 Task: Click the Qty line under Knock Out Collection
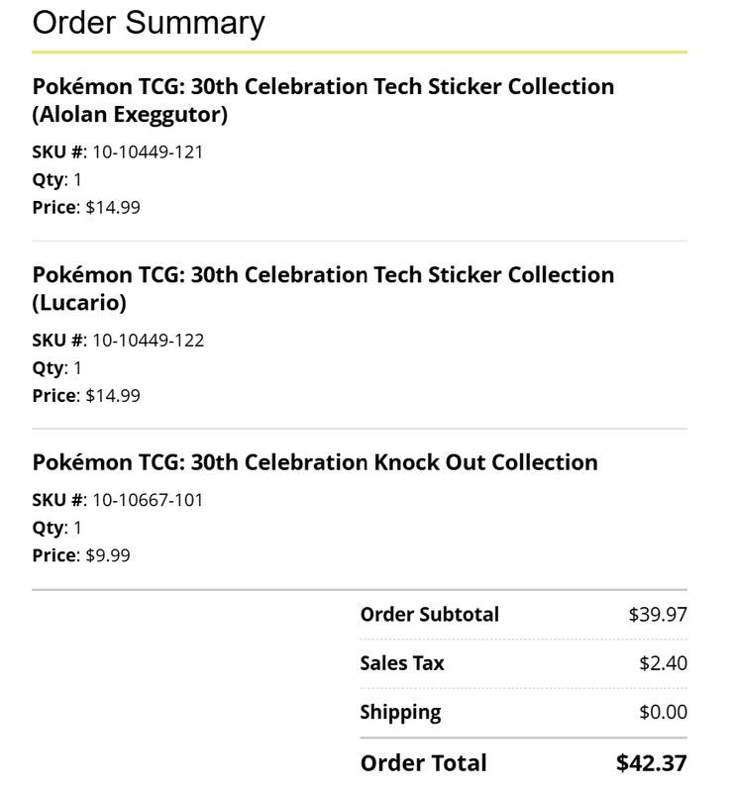[56, 529]
